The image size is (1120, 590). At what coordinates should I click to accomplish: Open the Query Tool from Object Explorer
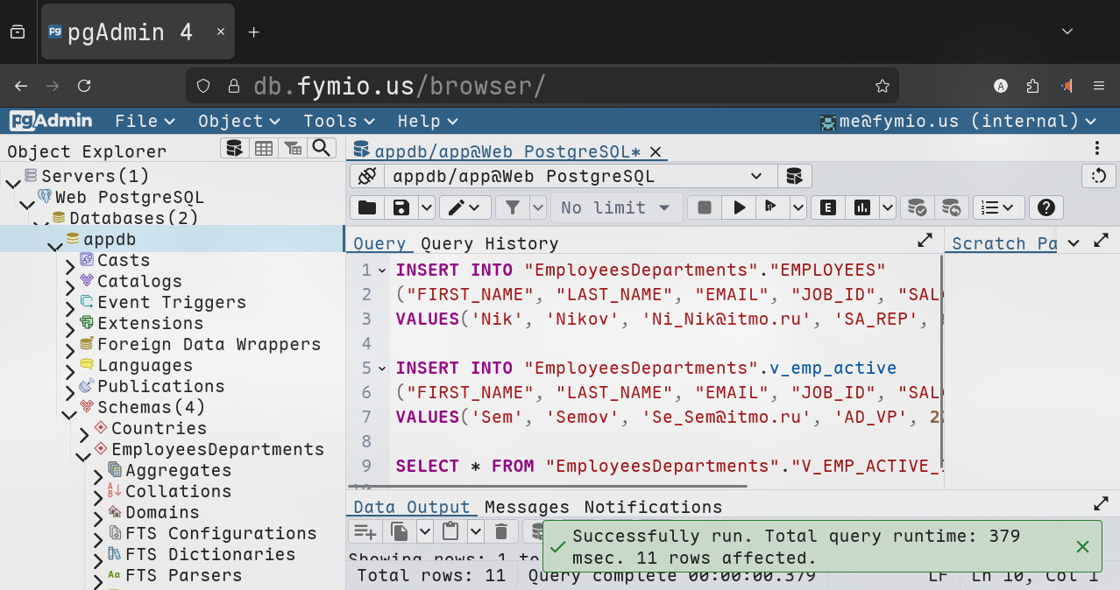click(234, 148)
